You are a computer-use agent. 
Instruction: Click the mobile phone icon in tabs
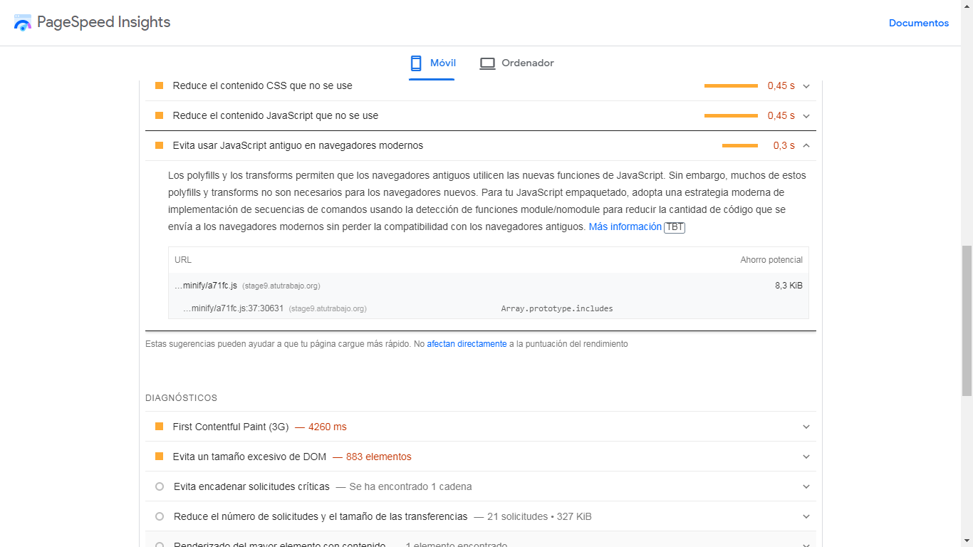(416, 63)
